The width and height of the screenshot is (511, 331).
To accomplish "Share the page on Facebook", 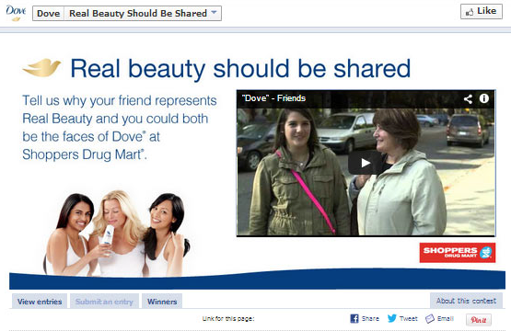I will (365, 318).
